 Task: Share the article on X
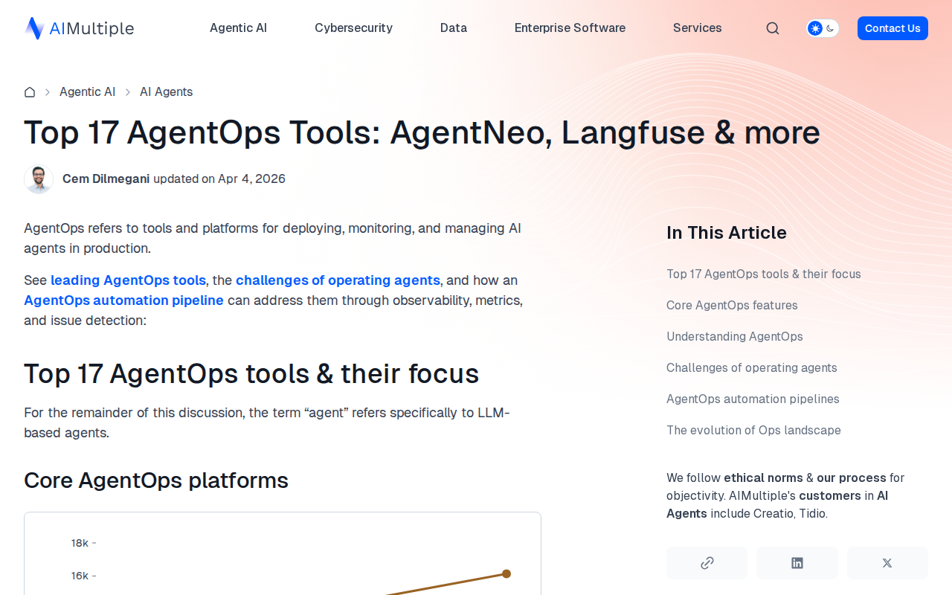click(887, 563)
